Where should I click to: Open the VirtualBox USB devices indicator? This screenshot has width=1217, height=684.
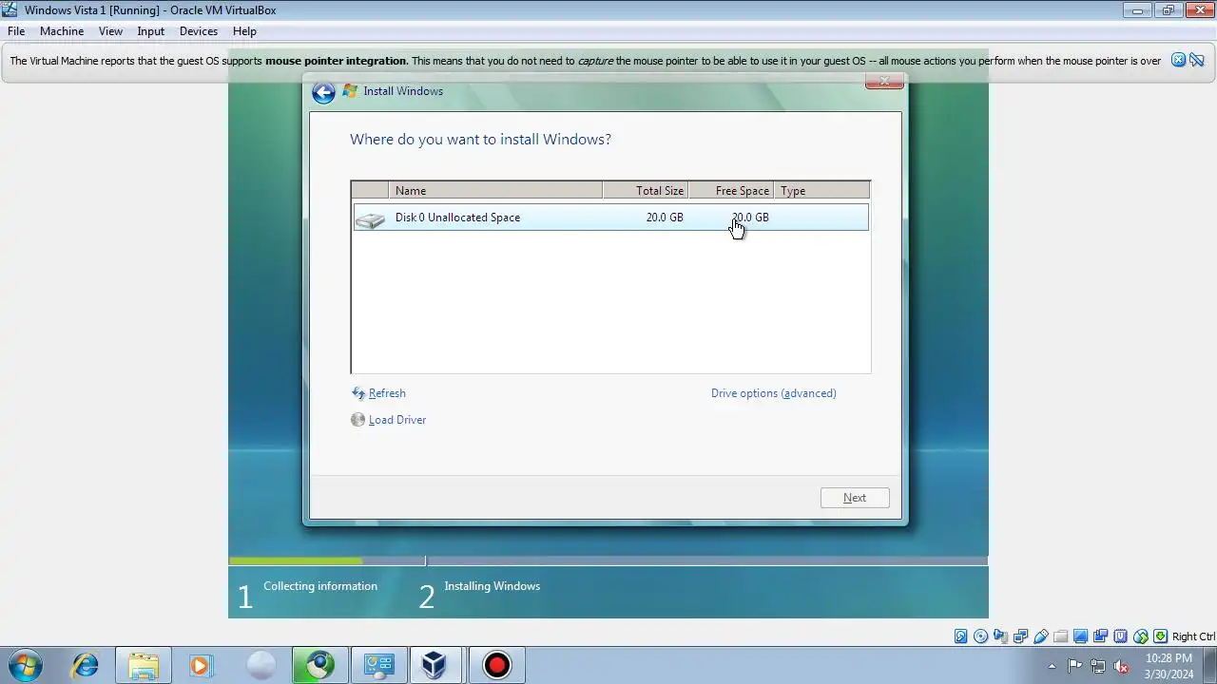(1040, 636)
